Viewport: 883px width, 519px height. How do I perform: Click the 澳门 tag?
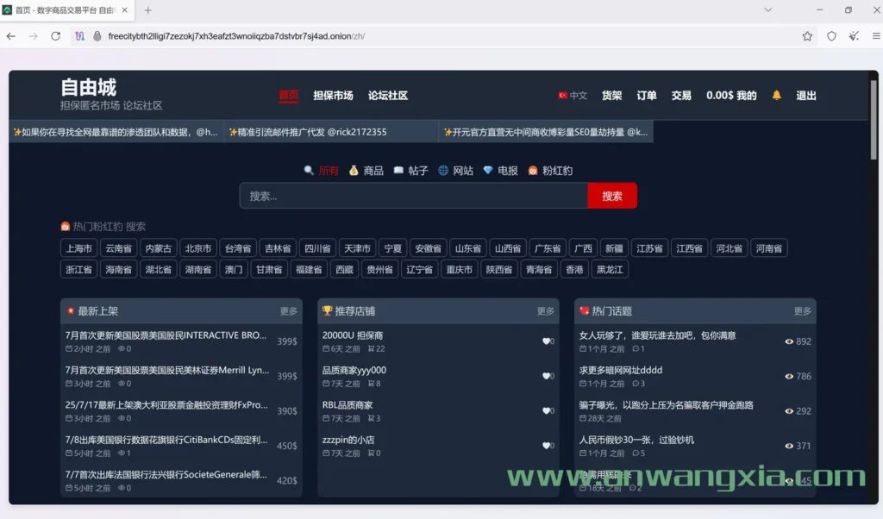tap(234, 270)
